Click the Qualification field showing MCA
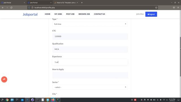The height and width of the screenshot is (102, 181). click(x=90, y=49)
